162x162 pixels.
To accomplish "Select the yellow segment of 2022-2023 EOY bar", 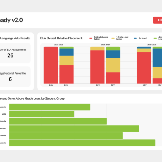I will (x=66, y=61).
